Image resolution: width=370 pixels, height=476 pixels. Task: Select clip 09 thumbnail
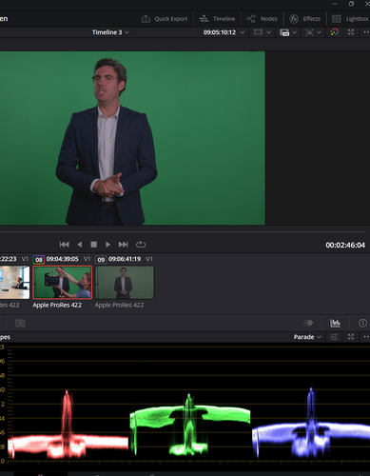click(x=125, y=283)
